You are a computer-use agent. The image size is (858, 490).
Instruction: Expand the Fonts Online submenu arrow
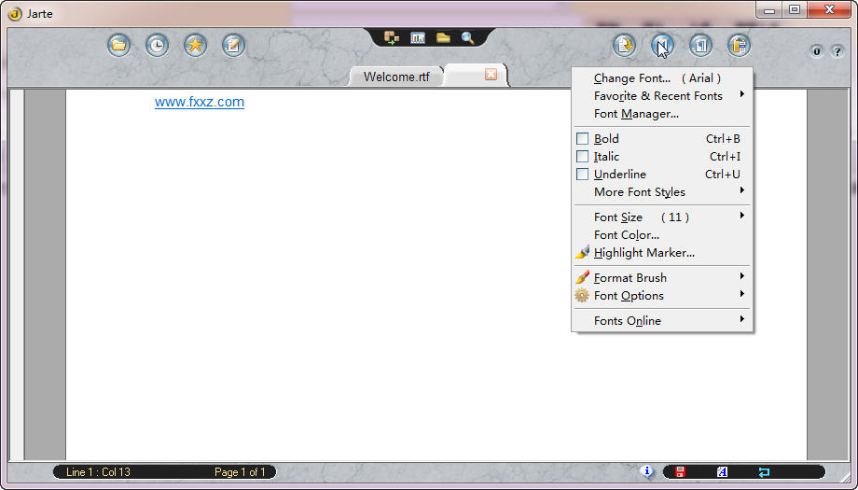pos(742,319)
